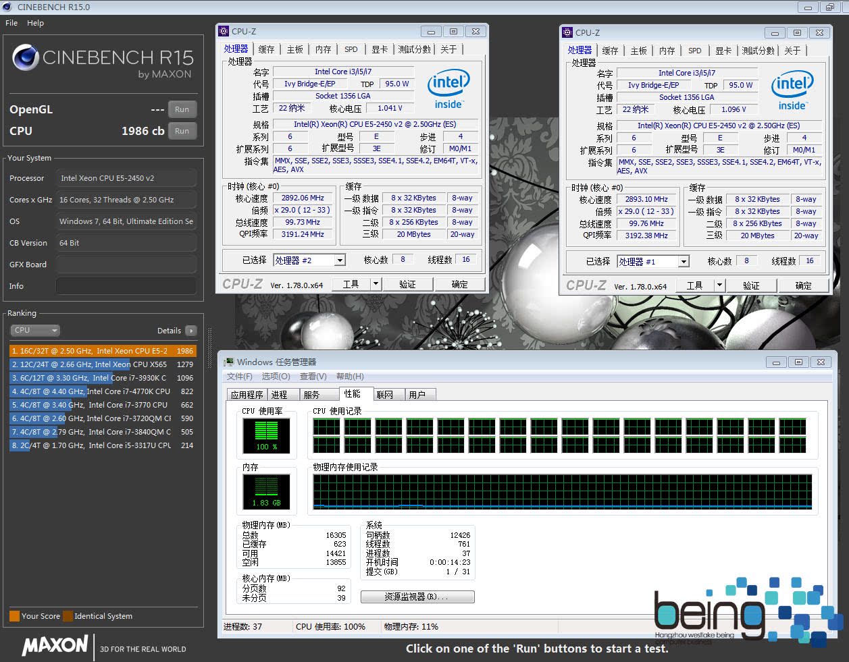Viewport: 849px width, 662px height.
Task: Select the i7-4770K ranking row
Action: point(103,391)
